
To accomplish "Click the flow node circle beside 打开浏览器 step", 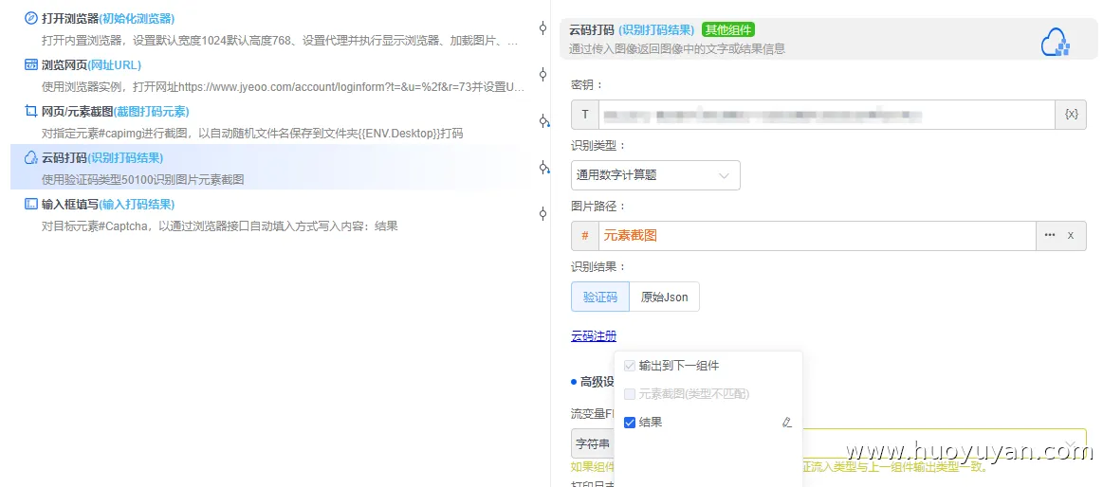I will pyautogui.click(x=542, y=28).
